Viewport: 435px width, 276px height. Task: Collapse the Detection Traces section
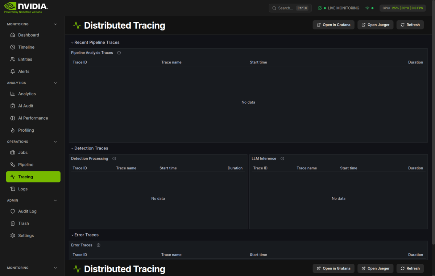click(72, 148)
